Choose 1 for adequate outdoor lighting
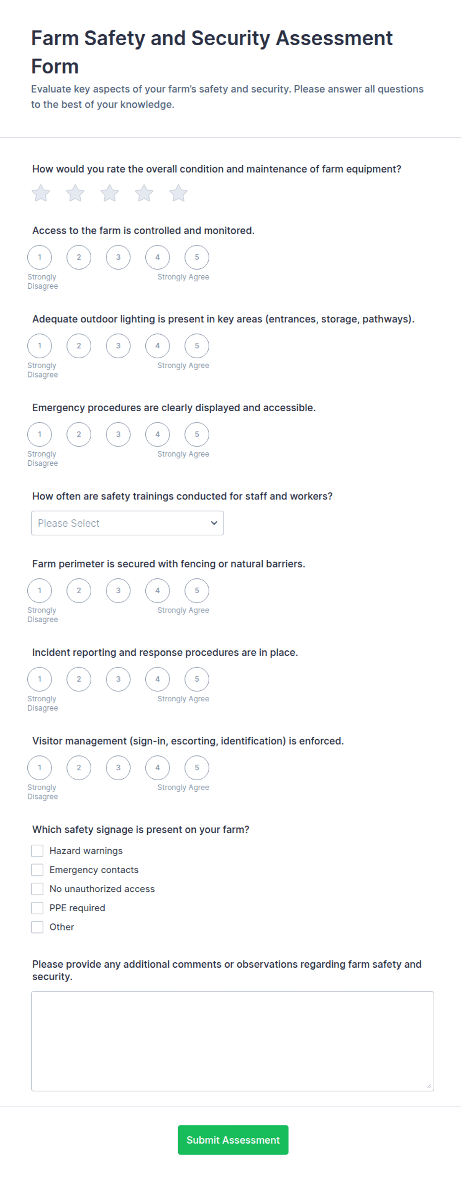 coord(40,346)
